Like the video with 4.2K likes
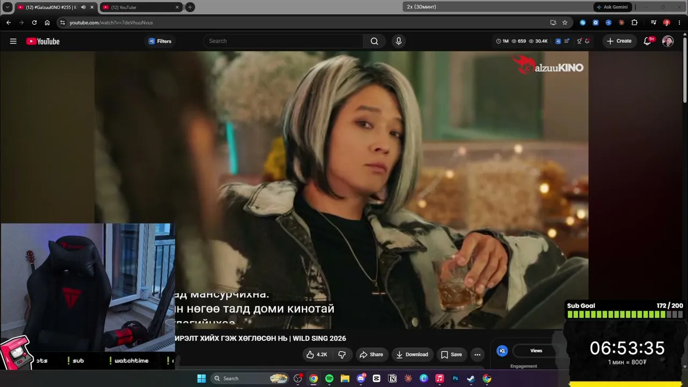The width and height of the screenshot is (688, 387). (x=317, y=355)
